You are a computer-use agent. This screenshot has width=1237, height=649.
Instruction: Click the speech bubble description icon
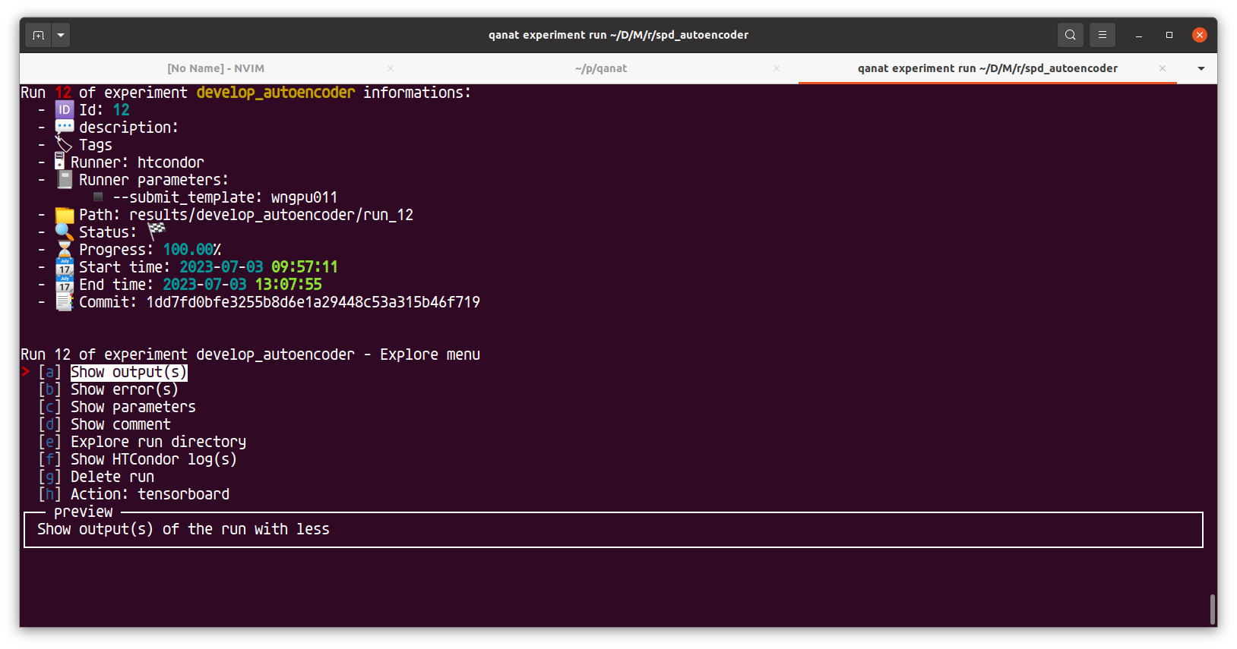tap(65, 127)
